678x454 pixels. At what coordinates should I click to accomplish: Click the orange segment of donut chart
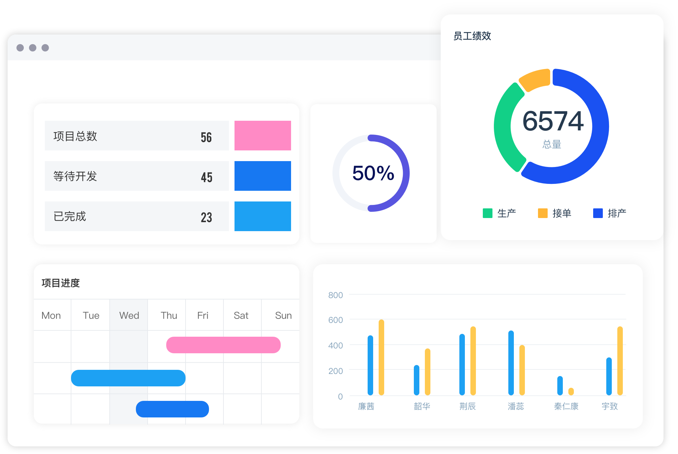[536, 79]
